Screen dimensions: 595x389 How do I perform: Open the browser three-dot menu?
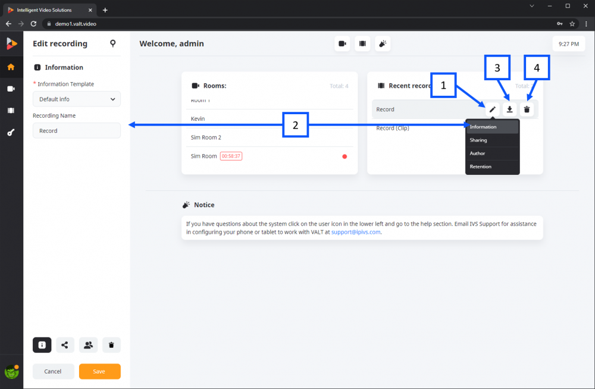[586, 24]
